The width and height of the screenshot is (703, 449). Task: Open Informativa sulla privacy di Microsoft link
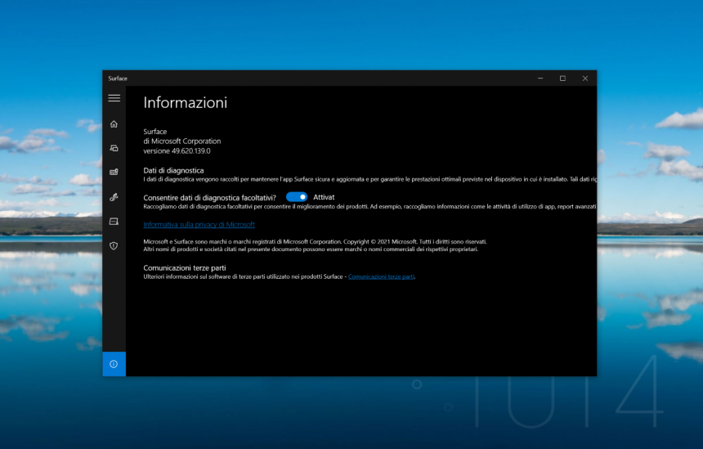point(199,225)
